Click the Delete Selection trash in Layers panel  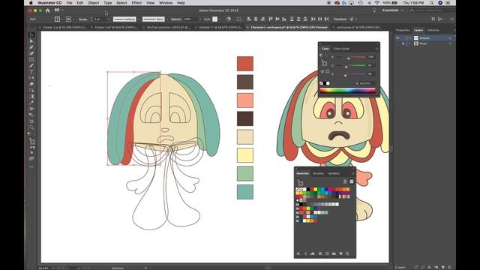(x=449, y=267)
